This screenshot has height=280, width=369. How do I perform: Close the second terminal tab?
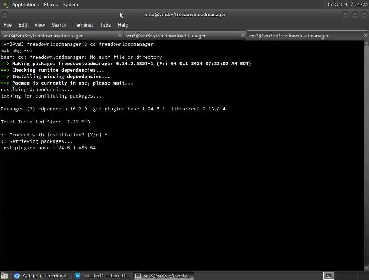click(x=243, y=35)
